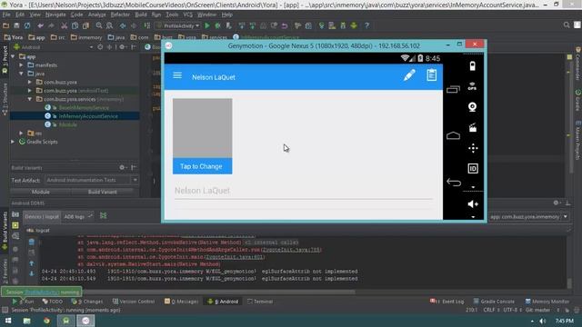The image size is (582, 327).
Task: Open Genymotion battery widget
Action: (x=472, y=66)
